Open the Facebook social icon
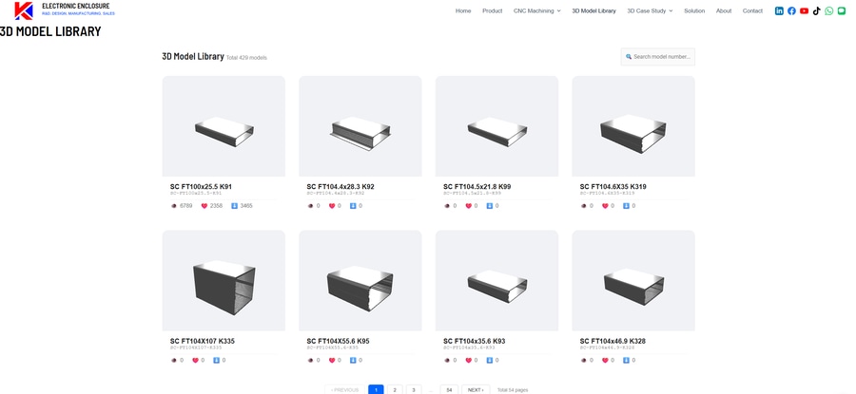856x394 pixels. point(791,10)
